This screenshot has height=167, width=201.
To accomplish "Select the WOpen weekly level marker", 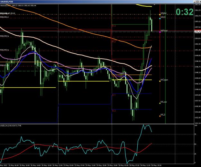I will 160,81.
